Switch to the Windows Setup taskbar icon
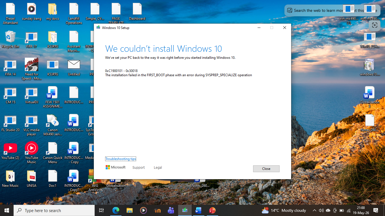 pos(185,210)
